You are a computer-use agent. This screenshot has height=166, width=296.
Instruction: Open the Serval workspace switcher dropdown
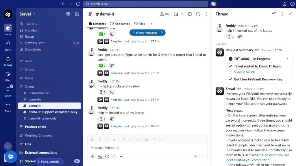27,14
